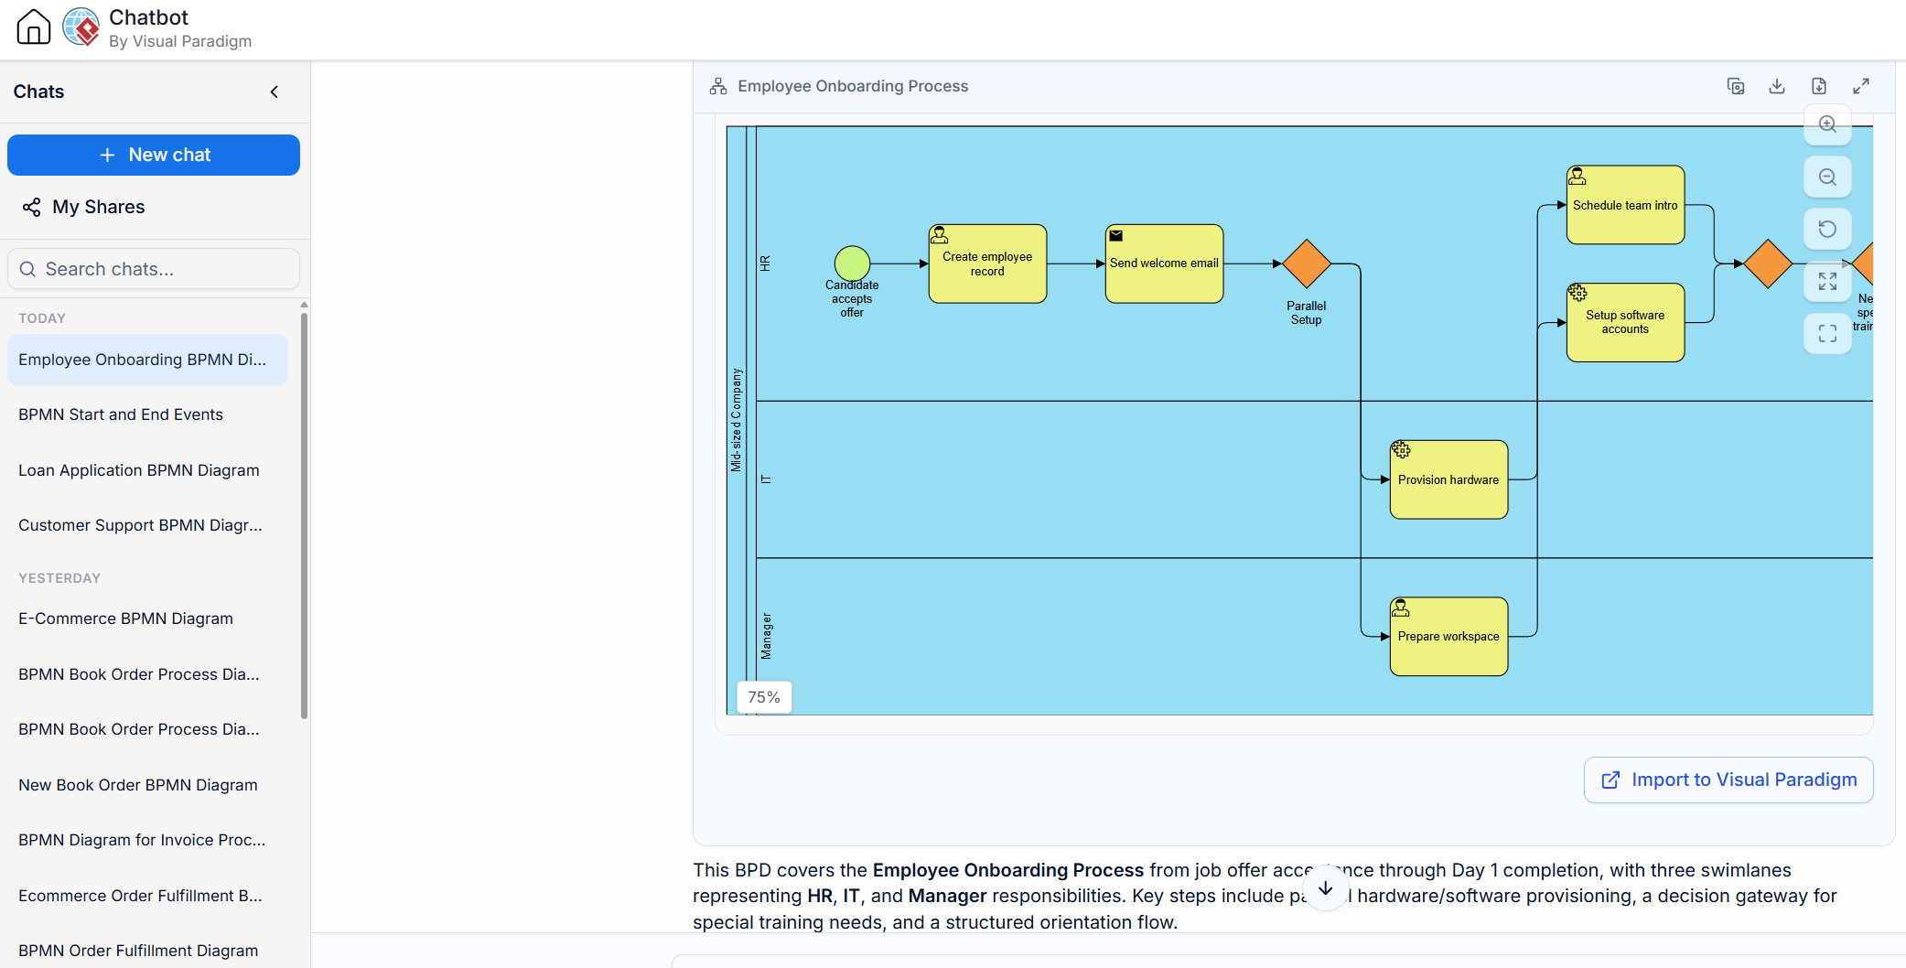Click the chat list scrollbar

point(304,515)
